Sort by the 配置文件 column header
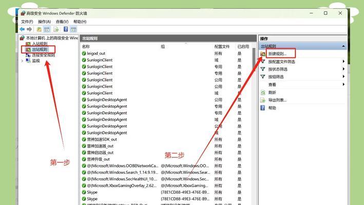 222,47
